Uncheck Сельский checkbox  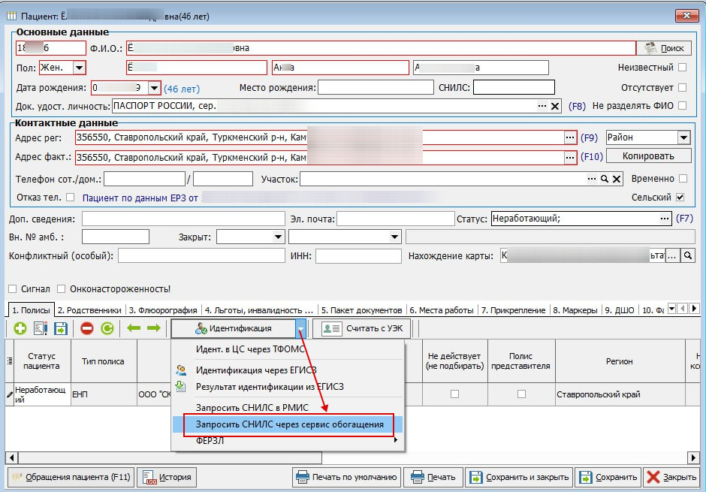680,197
